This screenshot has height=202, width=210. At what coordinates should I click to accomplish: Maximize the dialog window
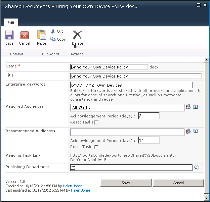coord(199,5)
